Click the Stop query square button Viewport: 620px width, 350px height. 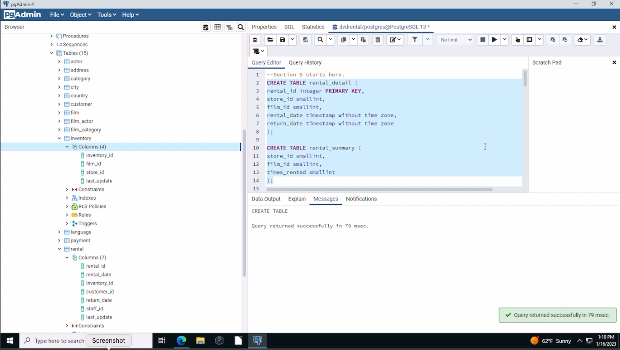coord(483,40)
